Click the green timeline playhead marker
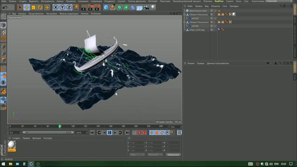 [x=60, y=126]
